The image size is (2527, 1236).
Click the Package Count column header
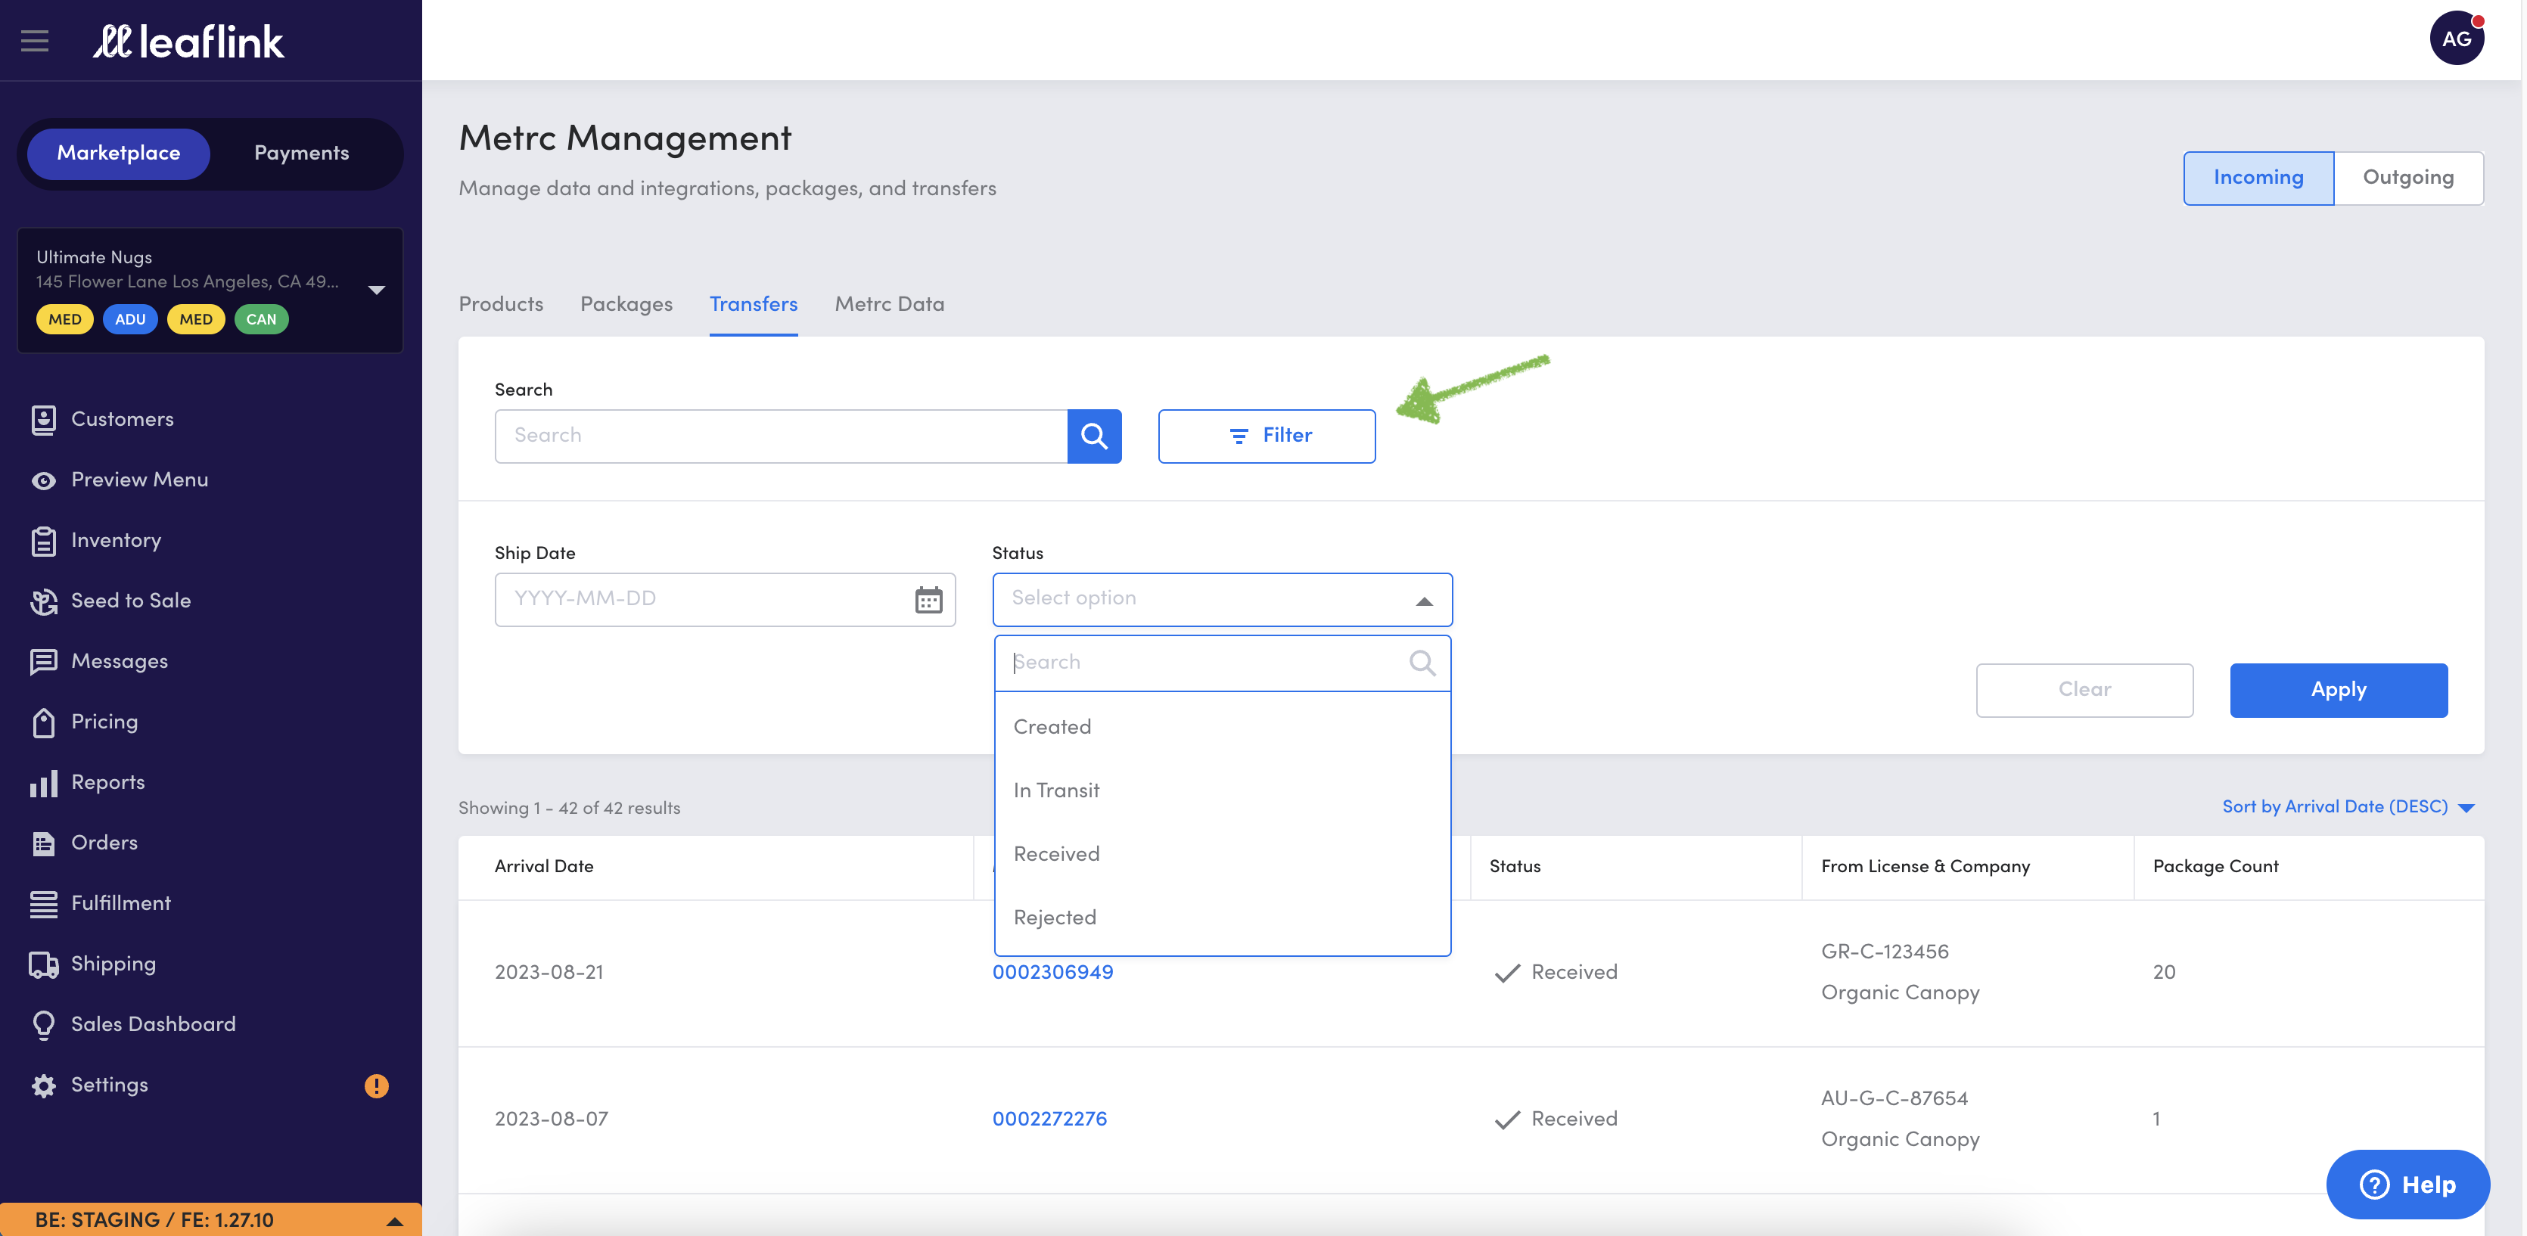2215,866
